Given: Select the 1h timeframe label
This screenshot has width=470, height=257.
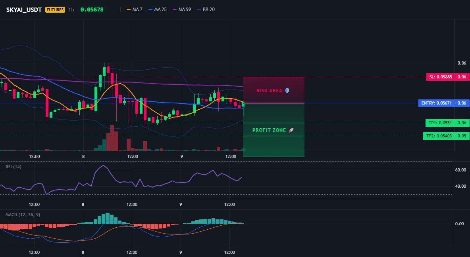Looking at the screenshot, I should [71, 10].
